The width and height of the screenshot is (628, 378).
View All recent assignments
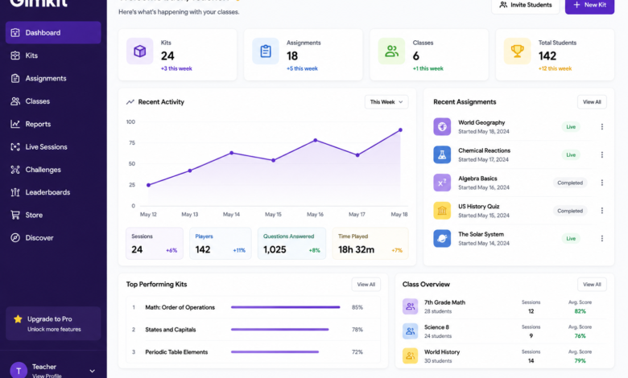coord(592,102)
